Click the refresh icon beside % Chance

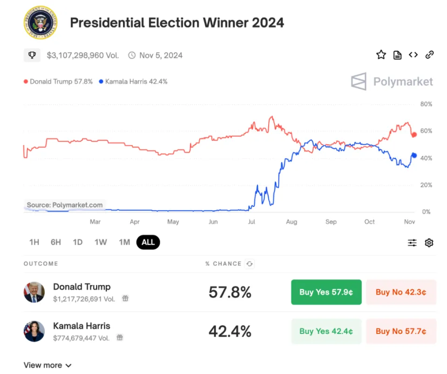point(250,264)
